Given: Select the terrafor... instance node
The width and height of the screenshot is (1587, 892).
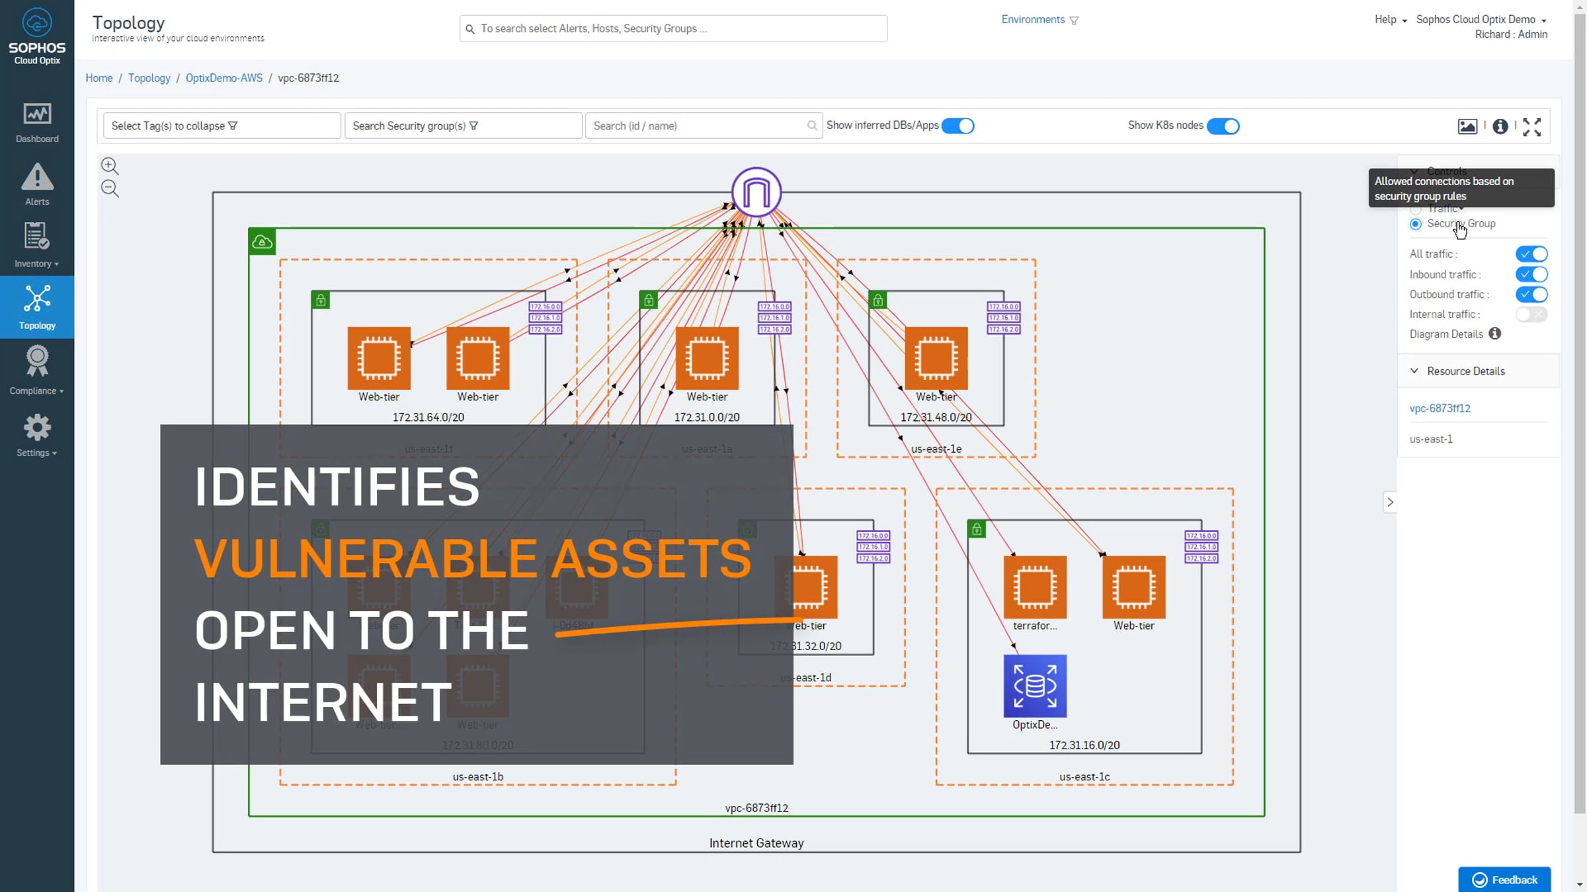Looking at the screenshot, I should [1035, 587].
